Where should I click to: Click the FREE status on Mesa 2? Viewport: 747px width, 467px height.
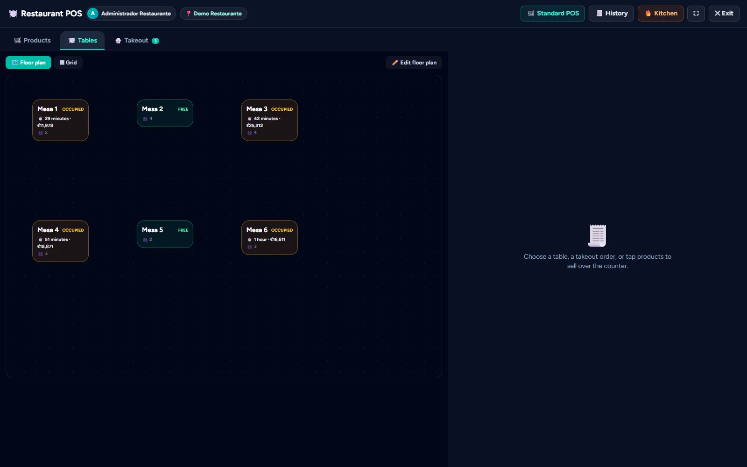[183, 109]
